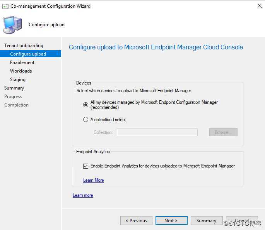Viewport: 265px width, 230px height.
Task: Select the Completion step
Action: [16, 105]
